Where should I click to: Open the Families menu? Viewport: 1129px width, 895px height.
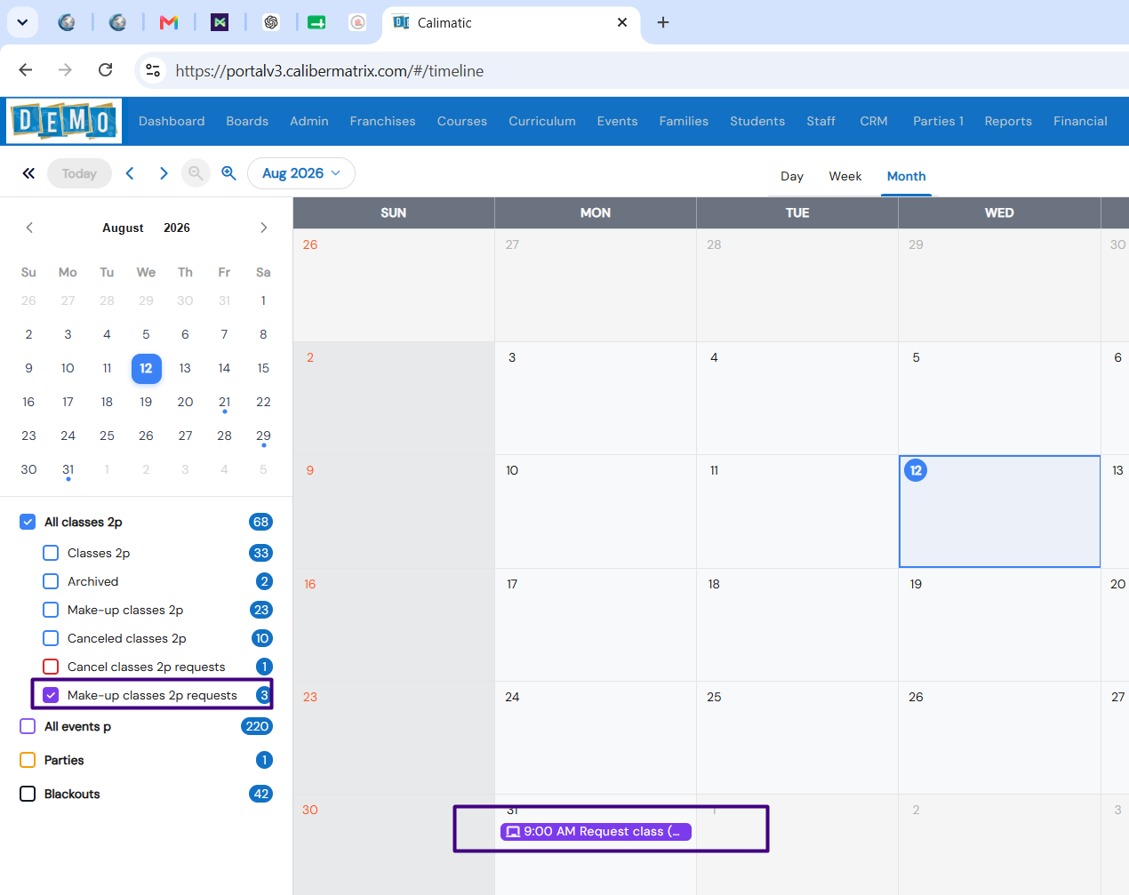coord(684,121)
